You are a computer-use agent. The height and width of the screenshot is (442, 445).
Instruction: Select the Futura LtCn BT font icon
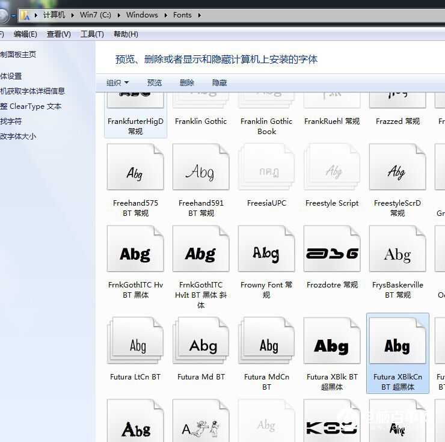pyautogui.click(x=135, y=340)
